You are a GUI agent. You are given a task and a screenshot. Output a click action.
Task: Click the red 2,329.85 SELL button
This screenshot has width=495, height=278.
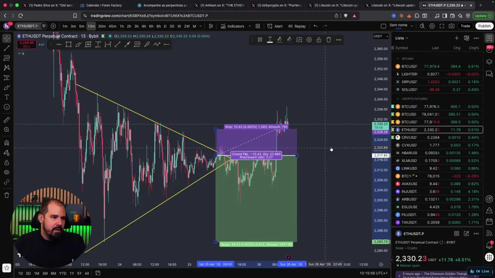(26, 44)
